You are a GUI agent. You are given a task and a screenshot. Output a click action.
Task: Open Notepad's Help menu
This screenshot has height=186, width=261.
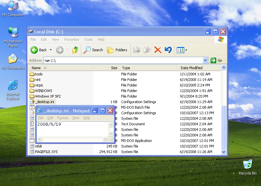(x=86, y=118)
